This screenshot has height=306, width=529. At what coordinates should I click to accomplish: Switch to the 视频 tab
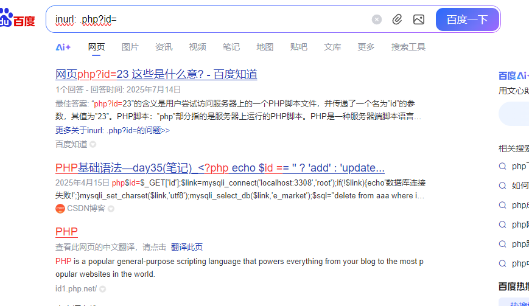pos(198,47)
